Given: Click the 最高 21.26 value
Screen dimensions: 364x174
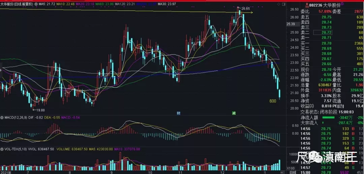Looking at the screenshot, I should (358, 75).
